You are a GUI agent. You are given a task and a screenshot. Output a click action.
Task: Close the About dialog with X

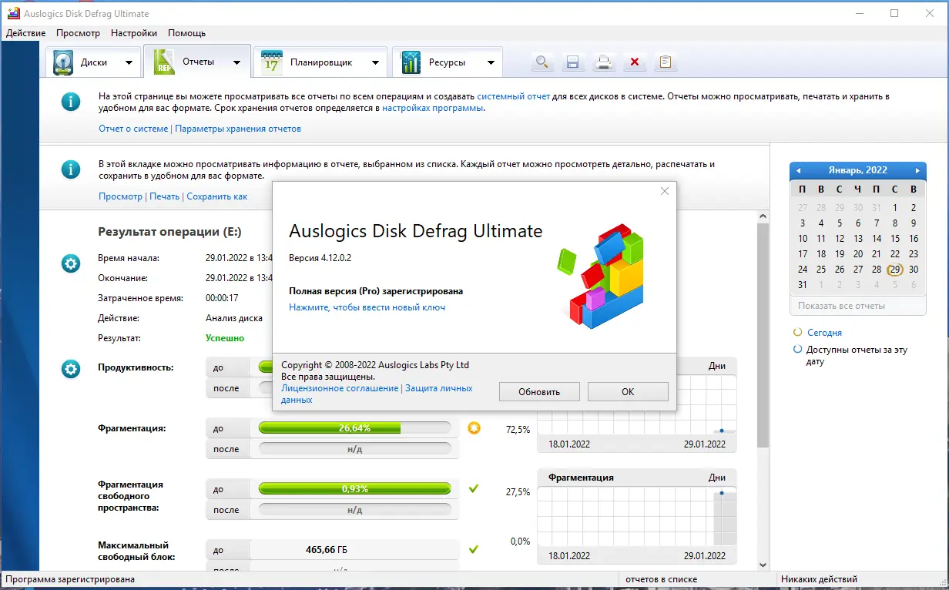(x=665, y=192)
